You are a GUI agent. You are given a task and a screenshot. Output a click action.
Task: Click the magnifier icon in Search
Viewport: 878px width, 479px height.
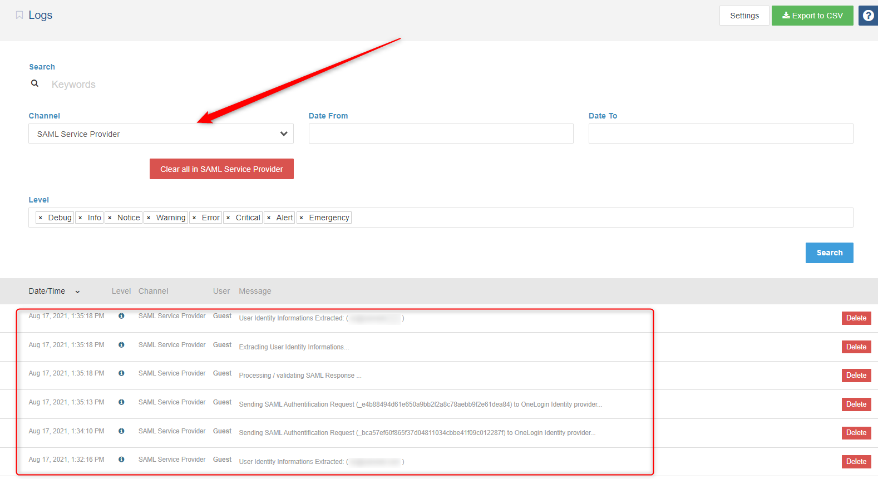coord(34,83)
